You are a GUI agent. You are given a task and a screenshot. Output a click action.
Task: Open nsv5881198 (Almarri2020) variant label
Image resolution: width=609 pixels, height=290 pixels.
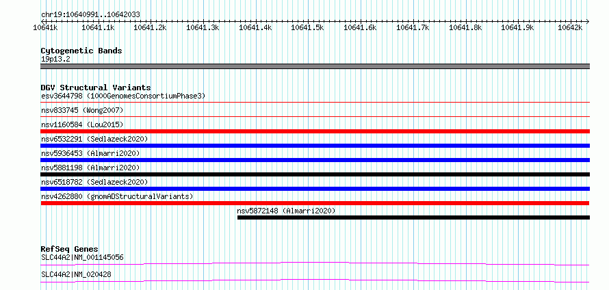[90, 168]
